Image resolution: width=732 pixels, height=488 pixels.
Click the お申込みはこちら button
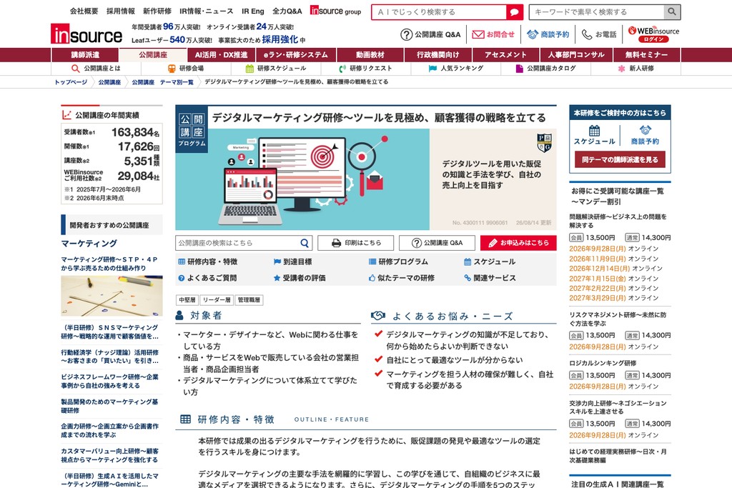tap(518, 243)
